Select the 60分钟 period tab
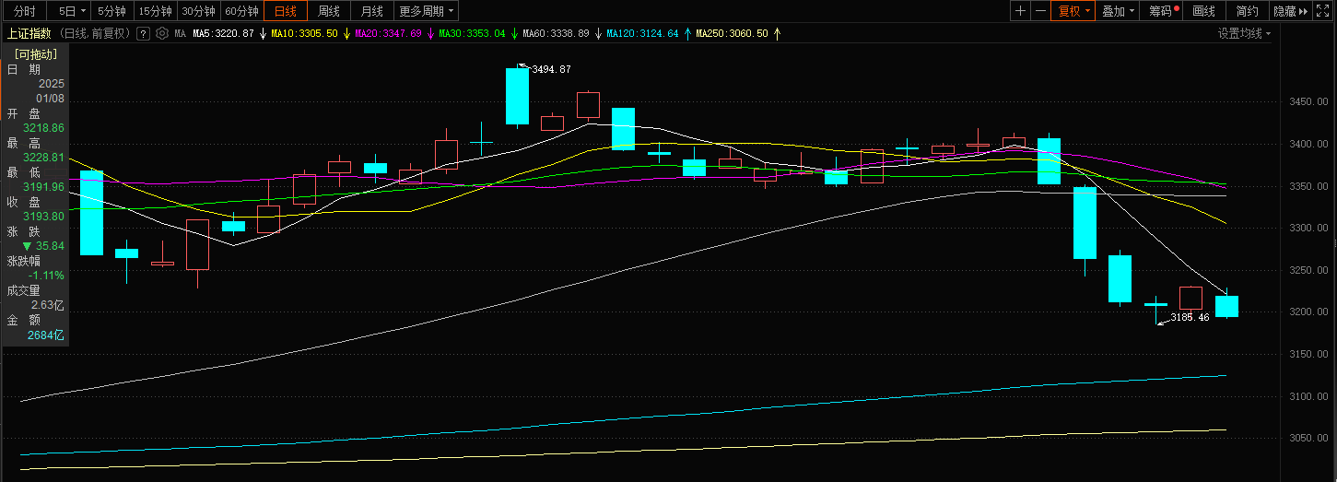The image size is (1337, 482). 242,11
